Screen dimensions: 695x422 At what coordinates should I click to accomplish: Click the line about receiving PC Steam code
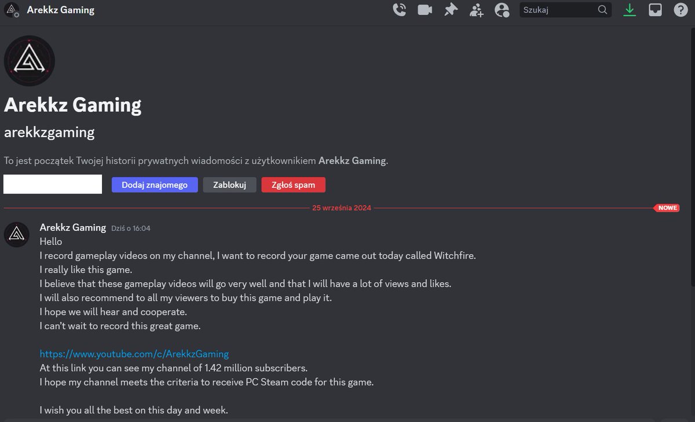(x=207, y=382)
